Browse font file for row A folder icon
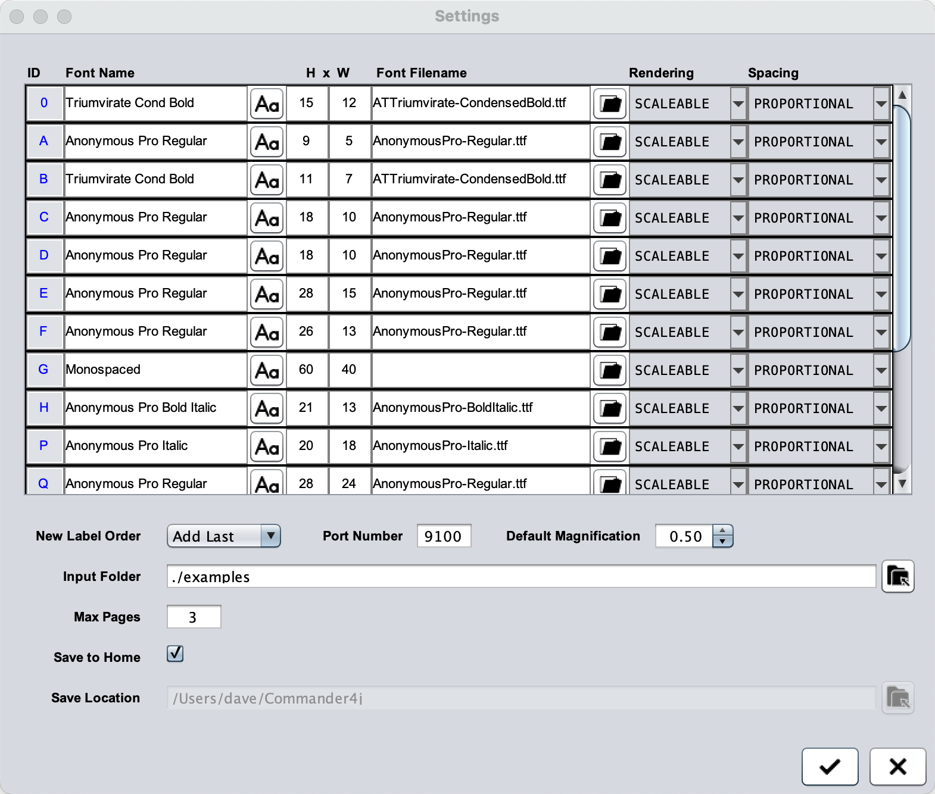The width and height of the screenshot is (935, 794). click(x=610, y=142)
